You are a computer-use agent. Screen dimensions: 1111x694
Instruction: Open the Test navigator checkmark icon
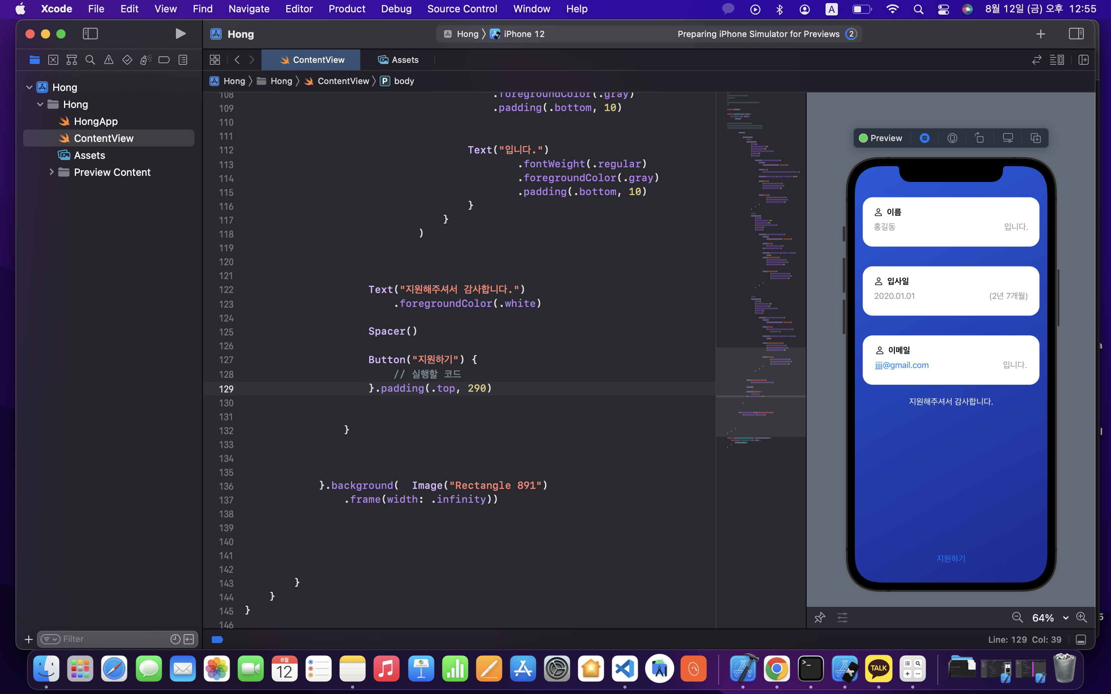(x=127, y=60)
